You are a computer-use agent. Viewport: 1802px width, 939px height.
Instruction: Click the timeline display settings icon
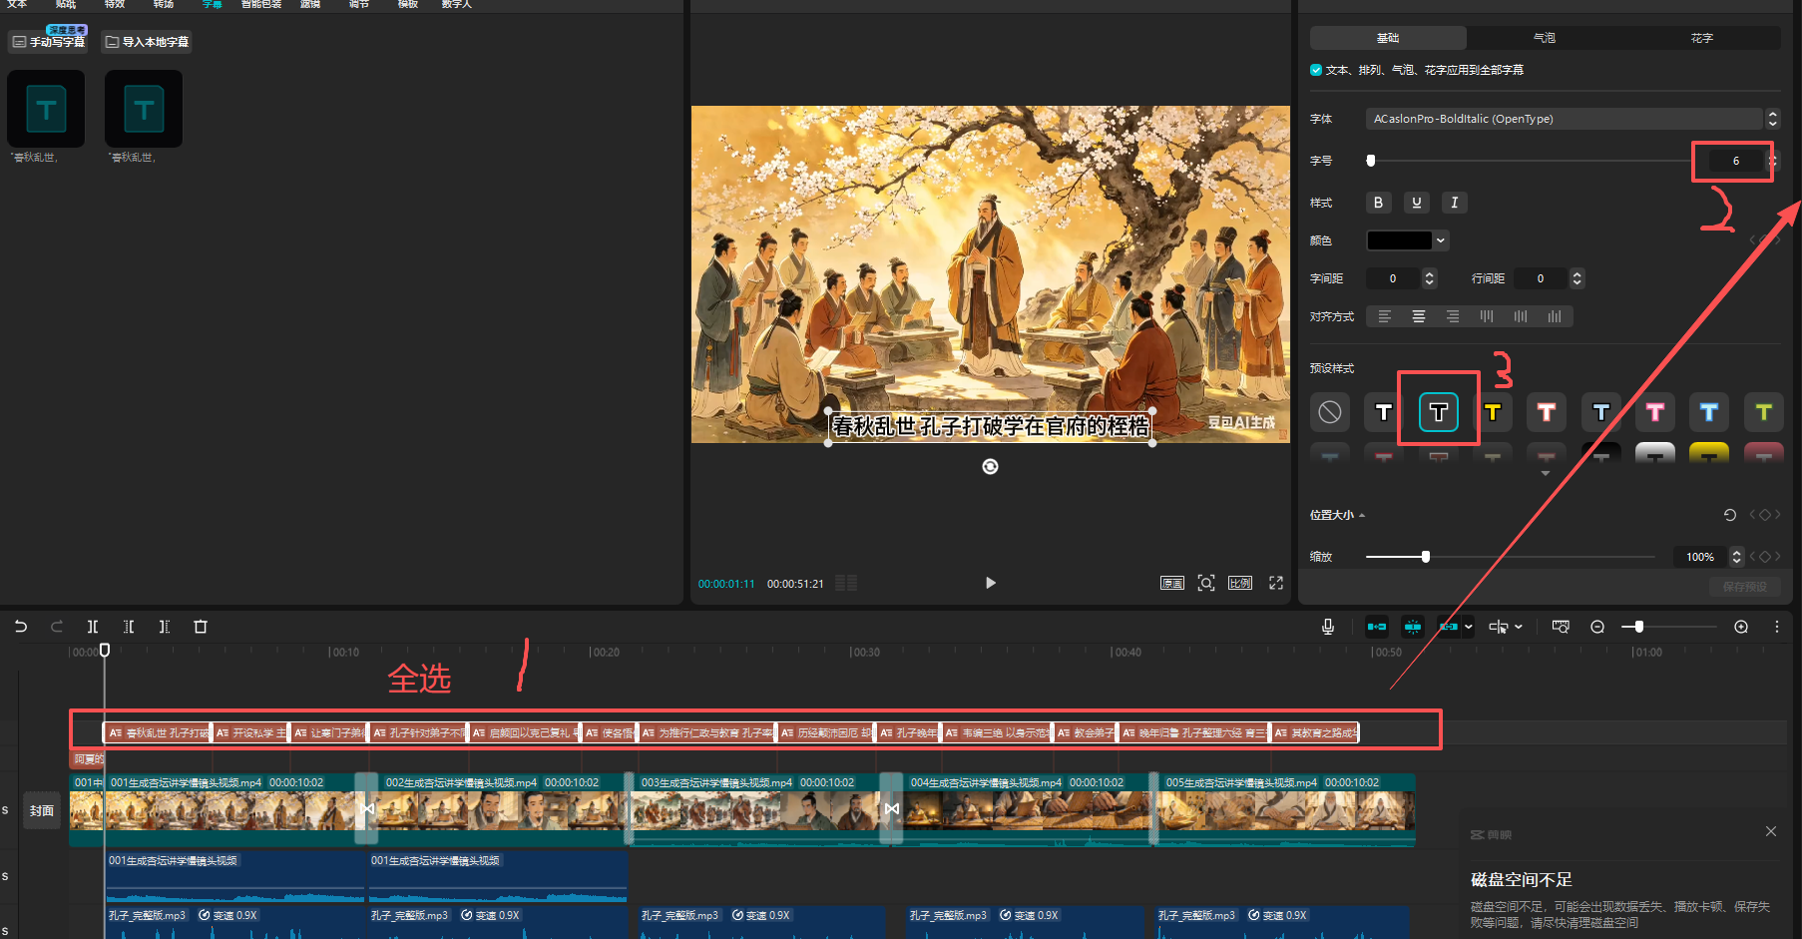coord(1561,627)
